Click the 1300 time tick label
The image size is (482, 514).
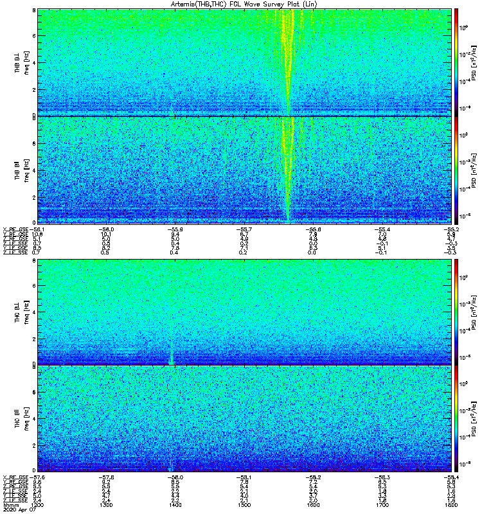(x=106, y=505)
